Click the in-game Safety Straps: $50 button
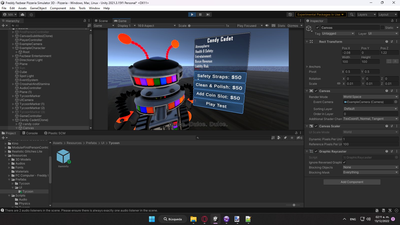This screenshot has width=400, height=225. coord(220,77)
